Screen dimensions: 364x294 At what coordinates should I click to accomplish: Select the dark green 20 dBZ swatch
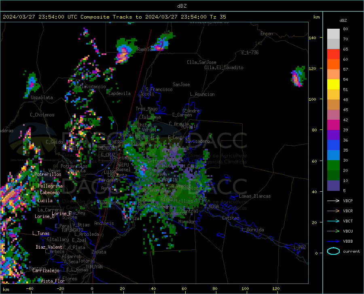pyautogui.click(x=333, y=176)
